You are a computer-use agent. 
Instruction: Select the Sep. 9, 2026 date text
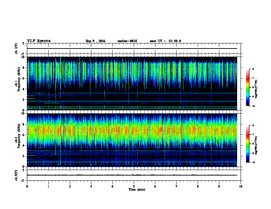click(95, 41)
